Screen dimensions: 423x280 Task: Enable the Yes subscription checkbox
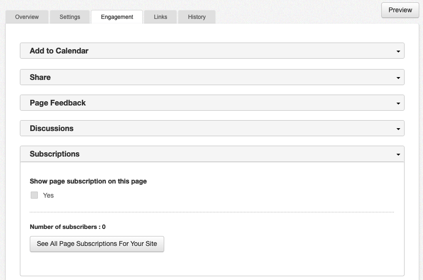[34, 195]
